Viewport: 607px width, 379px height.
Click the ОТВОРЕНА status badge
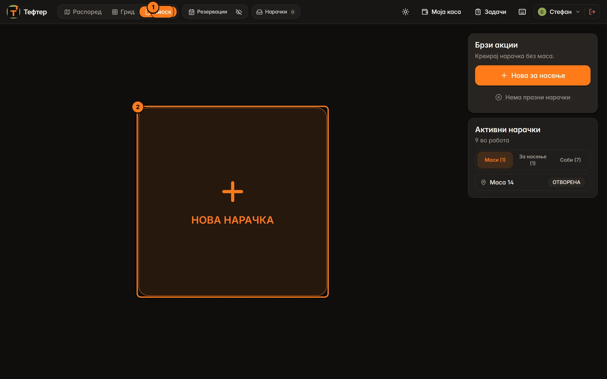click(x=566, y=182)
